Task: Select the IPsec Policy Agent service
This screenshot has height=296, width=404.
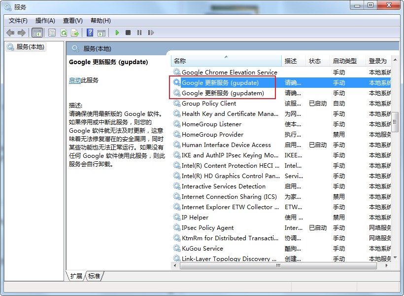Action: (x=281, y=227)
